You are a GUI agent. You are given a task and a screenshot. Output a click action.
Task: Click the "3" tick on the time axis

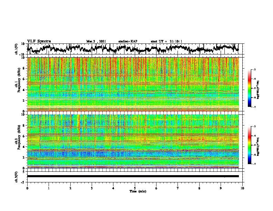tap(92, 188)
